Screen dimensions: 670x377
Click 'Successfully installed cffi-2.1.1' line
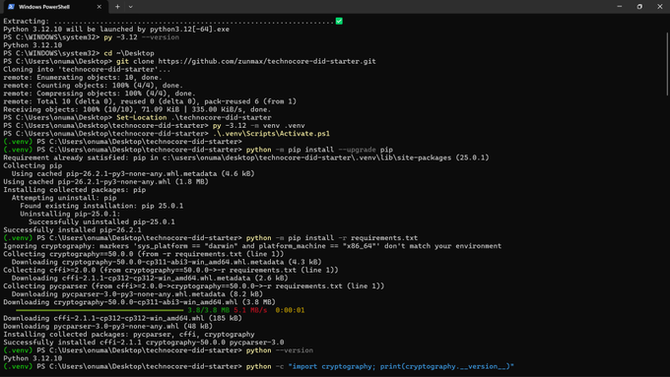tap(144, 342)
